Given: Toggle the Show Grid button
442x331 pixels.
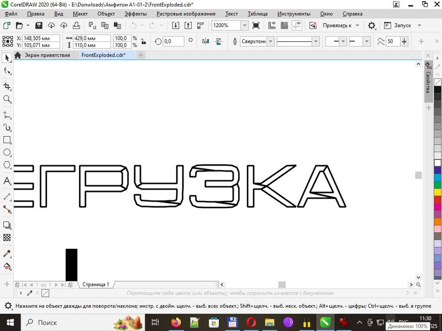Looking at the screenshot, I should [285, 25].
